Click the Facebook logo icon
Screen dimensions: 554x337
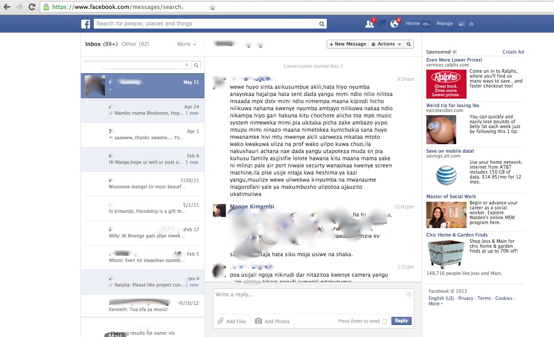[86, 24]
